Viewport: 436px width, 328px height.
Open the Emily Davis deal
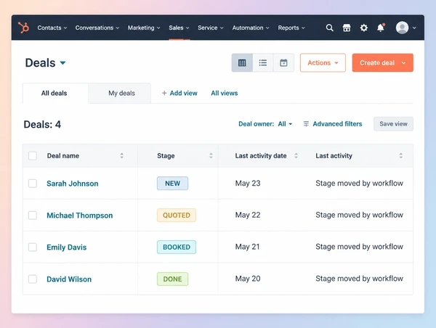click(x=66, y=247)
